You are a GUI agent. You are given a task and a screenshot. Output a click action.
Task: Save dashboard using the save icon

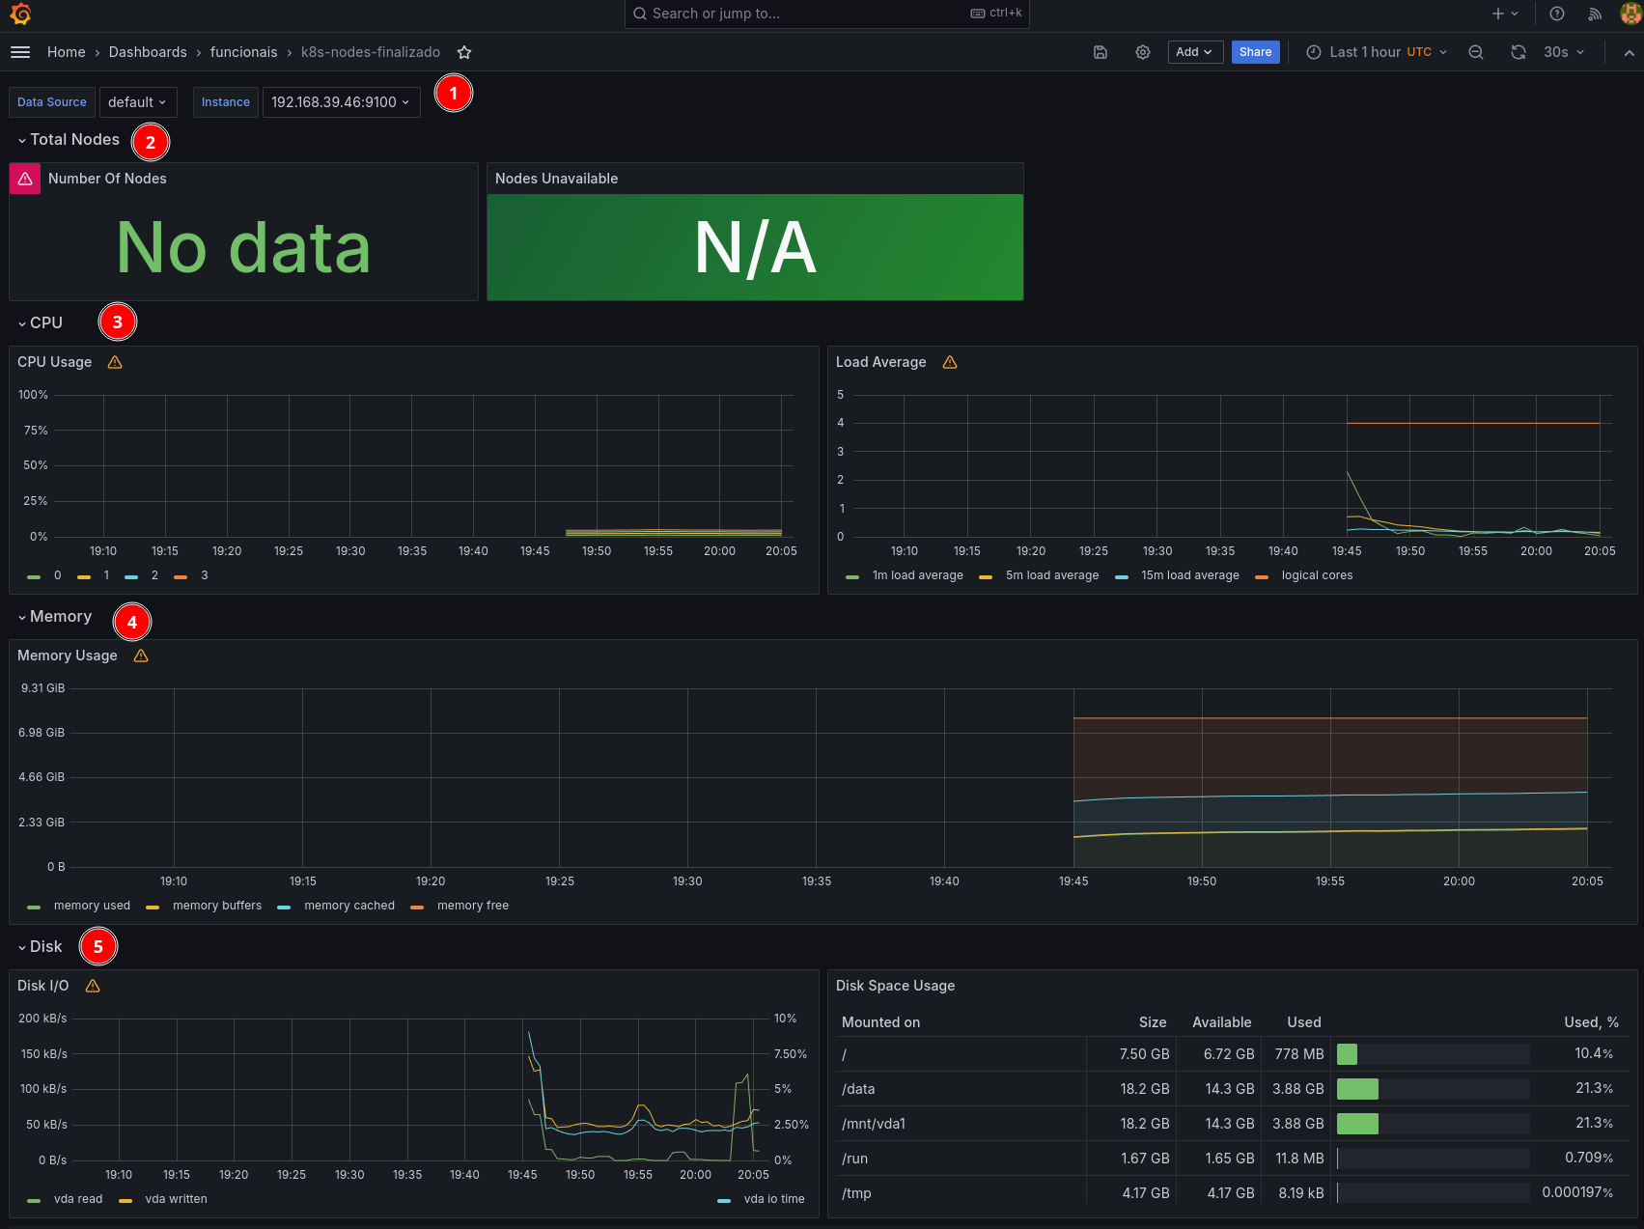pos(1101,52)
